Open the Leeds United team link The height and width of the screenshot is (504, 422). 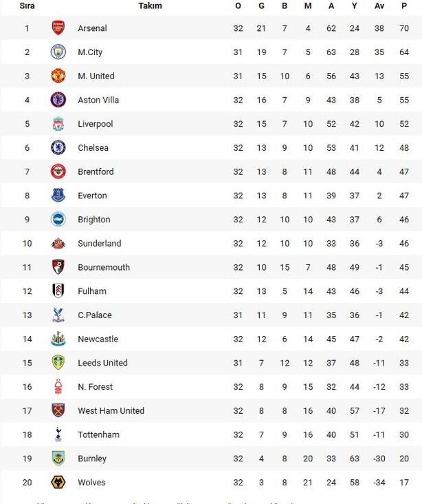click(104, 363)
